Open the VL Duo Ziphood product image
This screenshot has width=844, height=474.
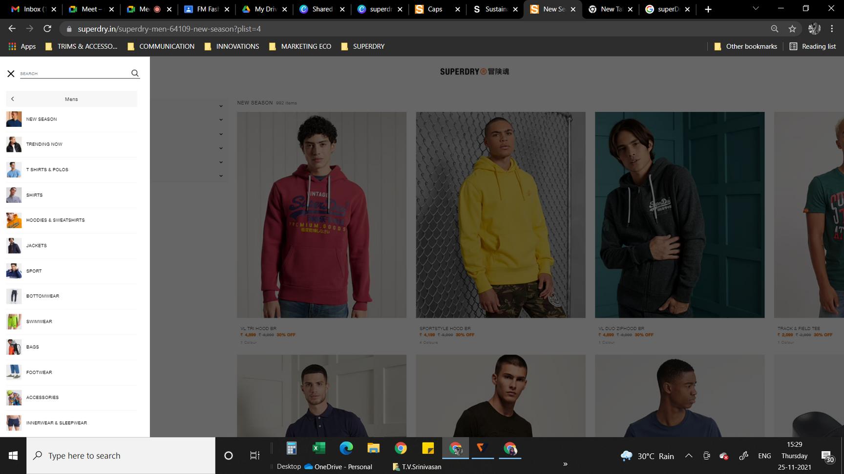tap(680, 215)
